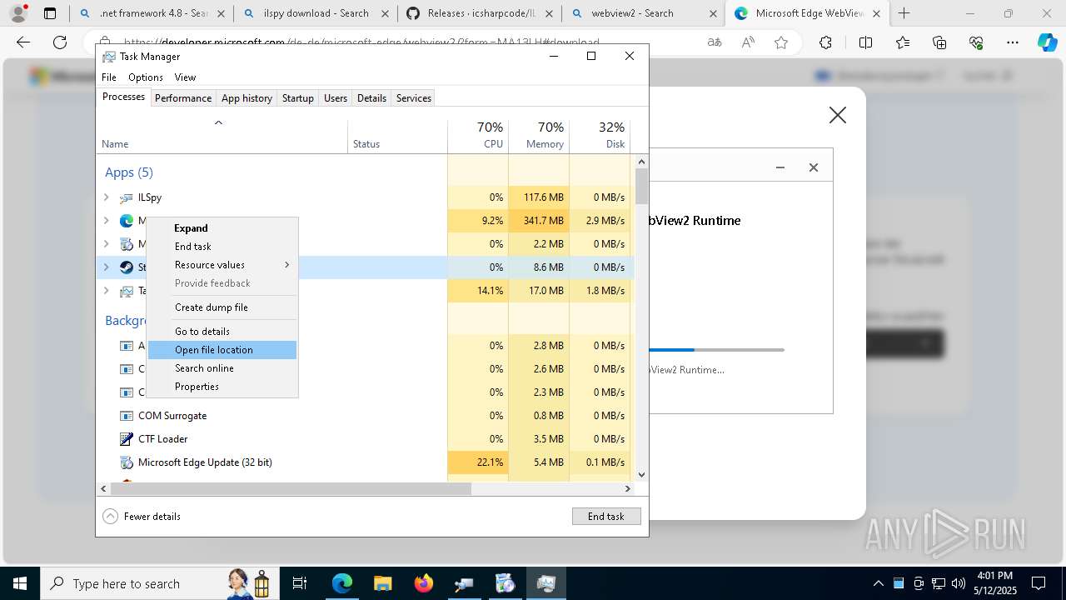Open Task Manager View menu
Image resolution: width=1066 pixels, height=600 pixels.
pyautogui.click(x=185, y=77)
